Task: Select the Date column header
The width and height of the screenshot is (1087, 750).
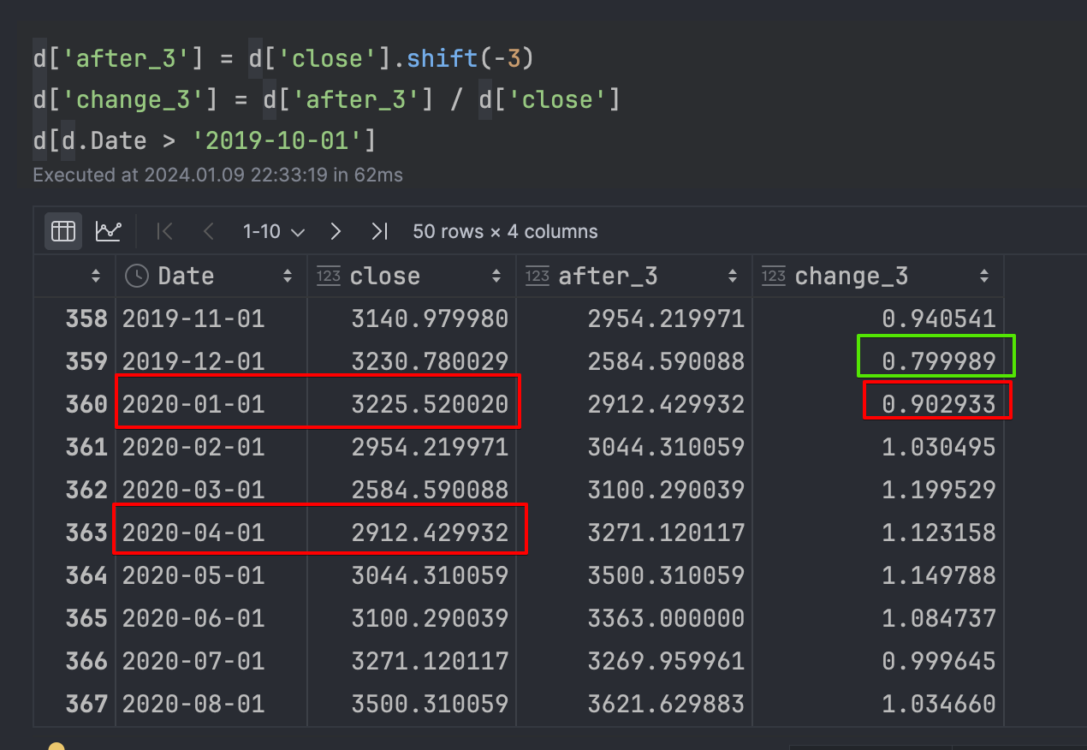Action: 211,276
